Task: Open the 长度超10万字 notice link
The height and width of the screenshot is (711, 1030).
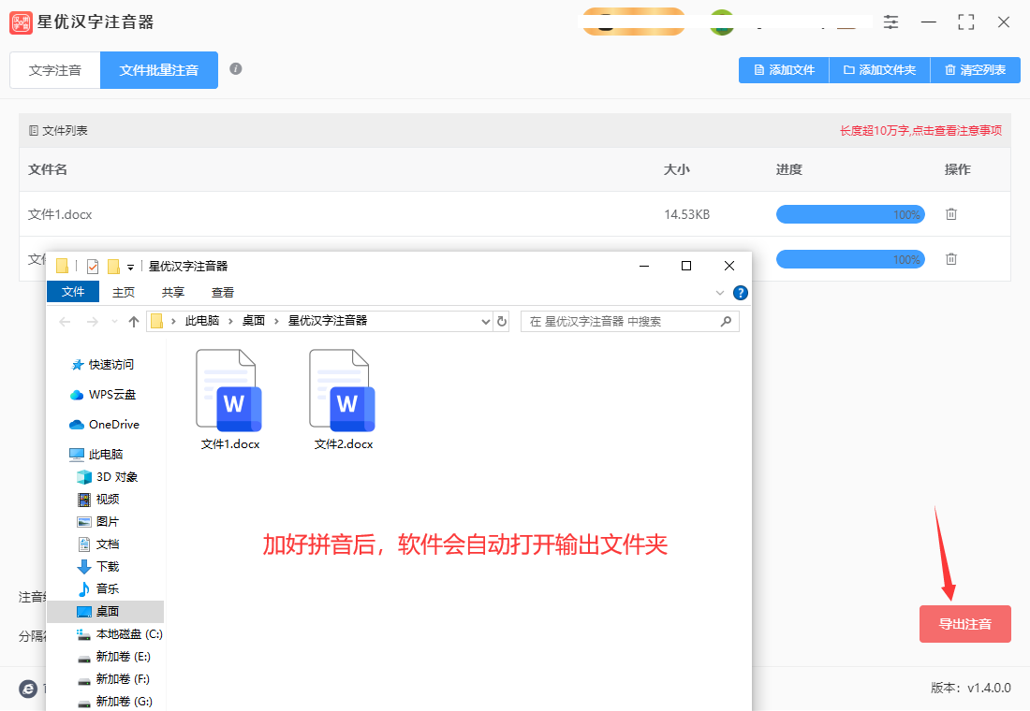Action: pos(921,131)
